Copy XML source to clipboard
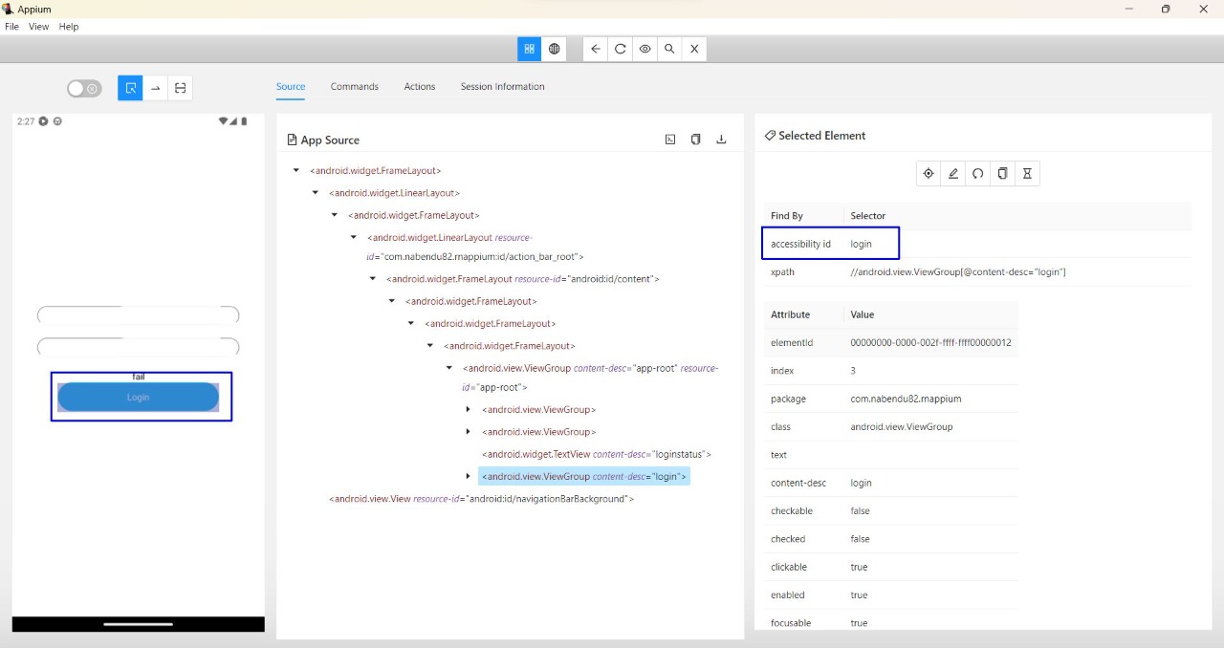1224x648 pixels. click(x=696, y=140)
